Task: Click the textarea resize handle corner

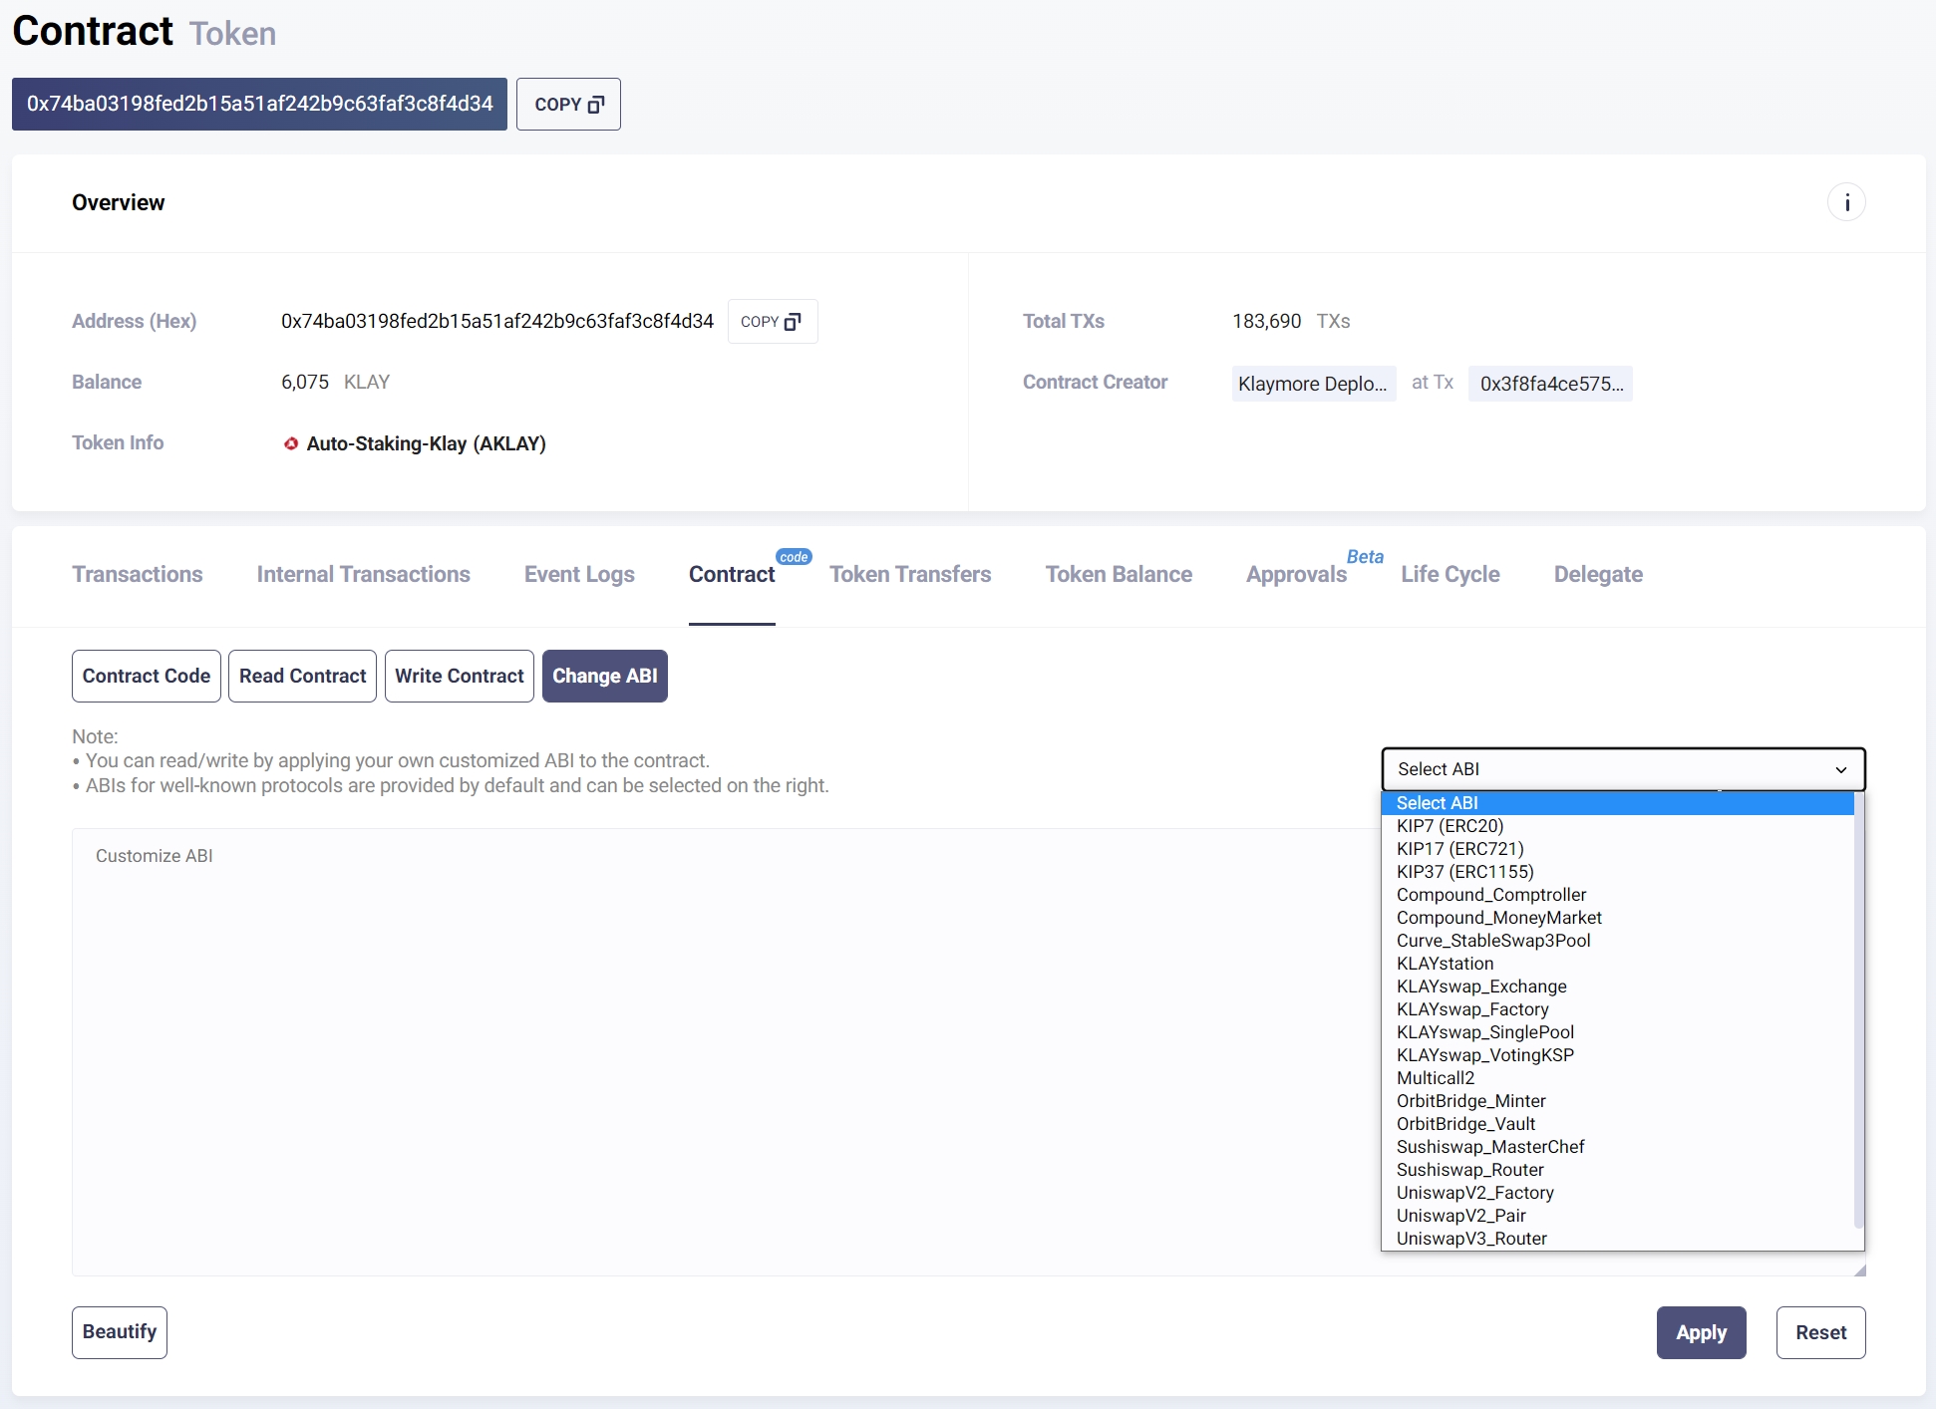Action: coord(1859,1269)
